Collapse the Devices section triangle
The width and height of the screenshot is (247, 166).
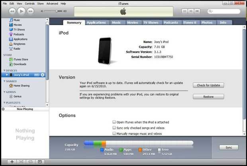[4, 70]
